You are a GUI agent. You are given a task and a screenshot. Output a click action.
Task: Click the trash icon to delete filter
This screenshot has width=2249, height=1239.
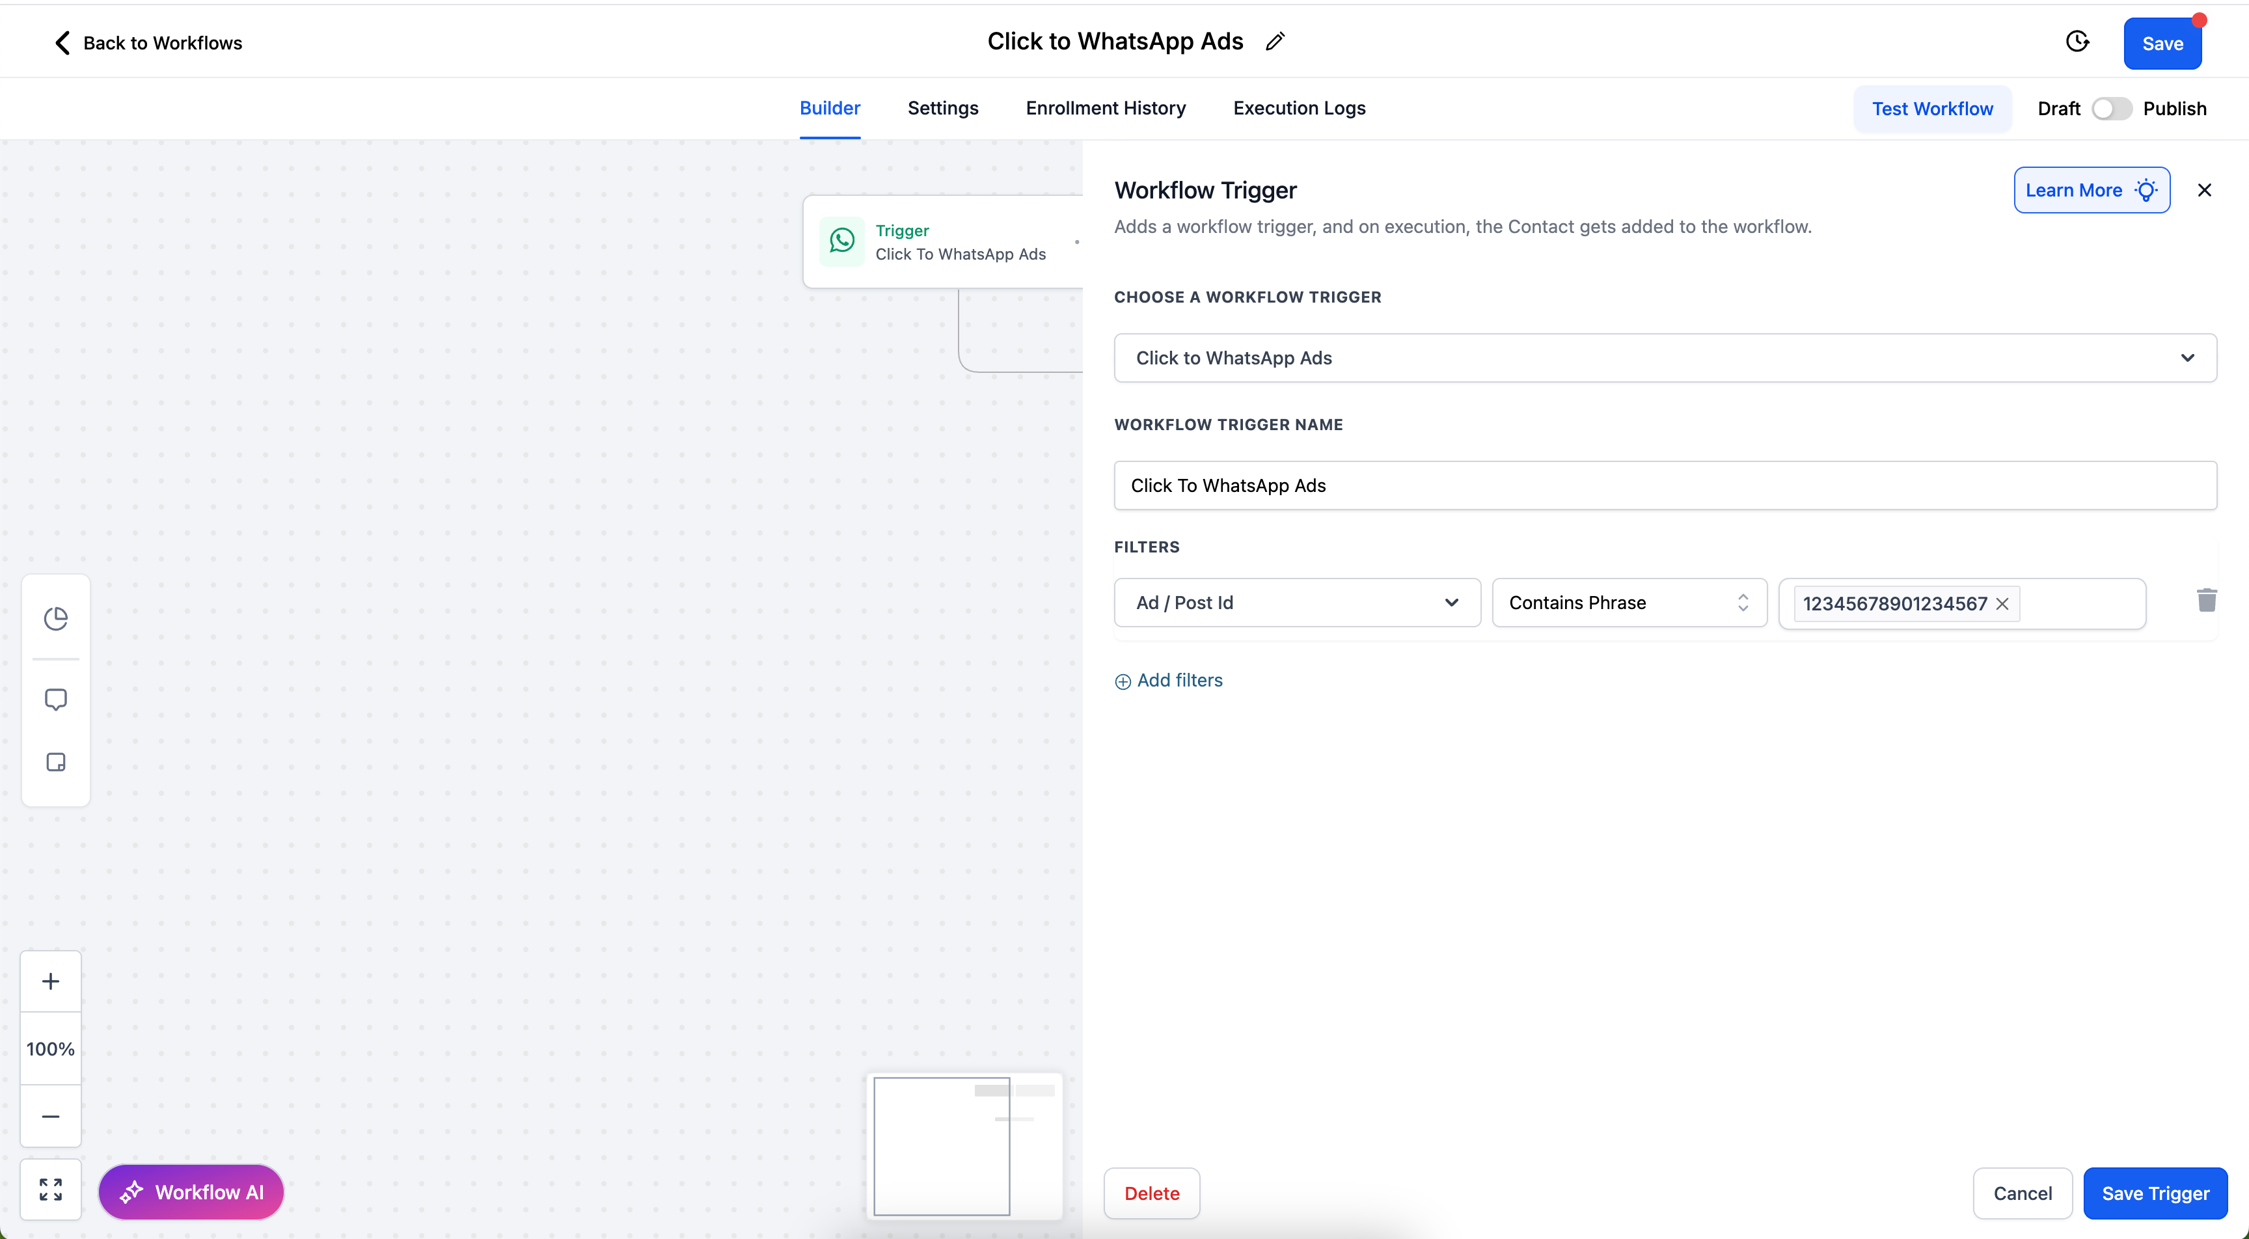coord(2206,601)
